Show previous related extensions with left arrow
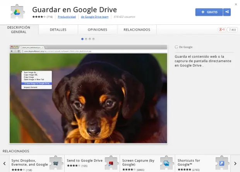Image resolution: width=240 pixels, height=172 pixels. tap(4, 163)
